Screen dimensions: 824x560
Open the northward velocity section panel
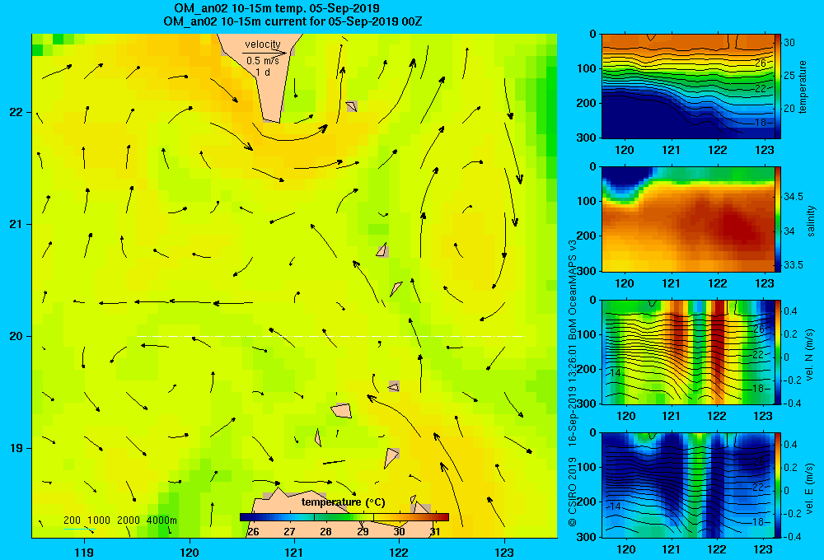687,352
